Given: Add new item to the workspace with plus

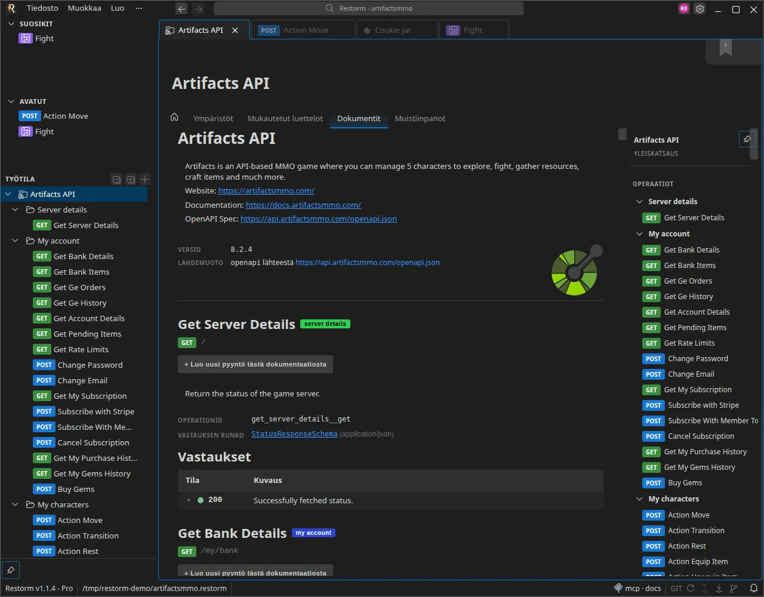Looking at the screenshot, I should tap(145, 179).
